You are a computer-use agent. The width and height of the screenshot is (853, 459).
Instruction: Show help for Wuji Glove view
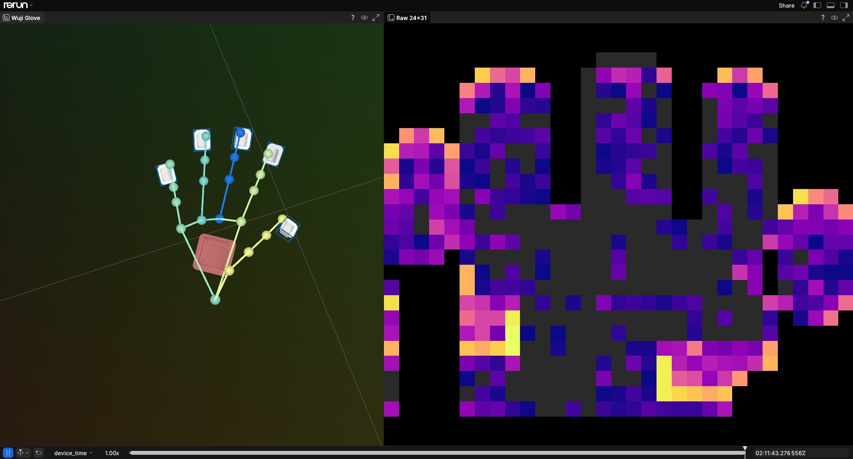pos(353,18)
